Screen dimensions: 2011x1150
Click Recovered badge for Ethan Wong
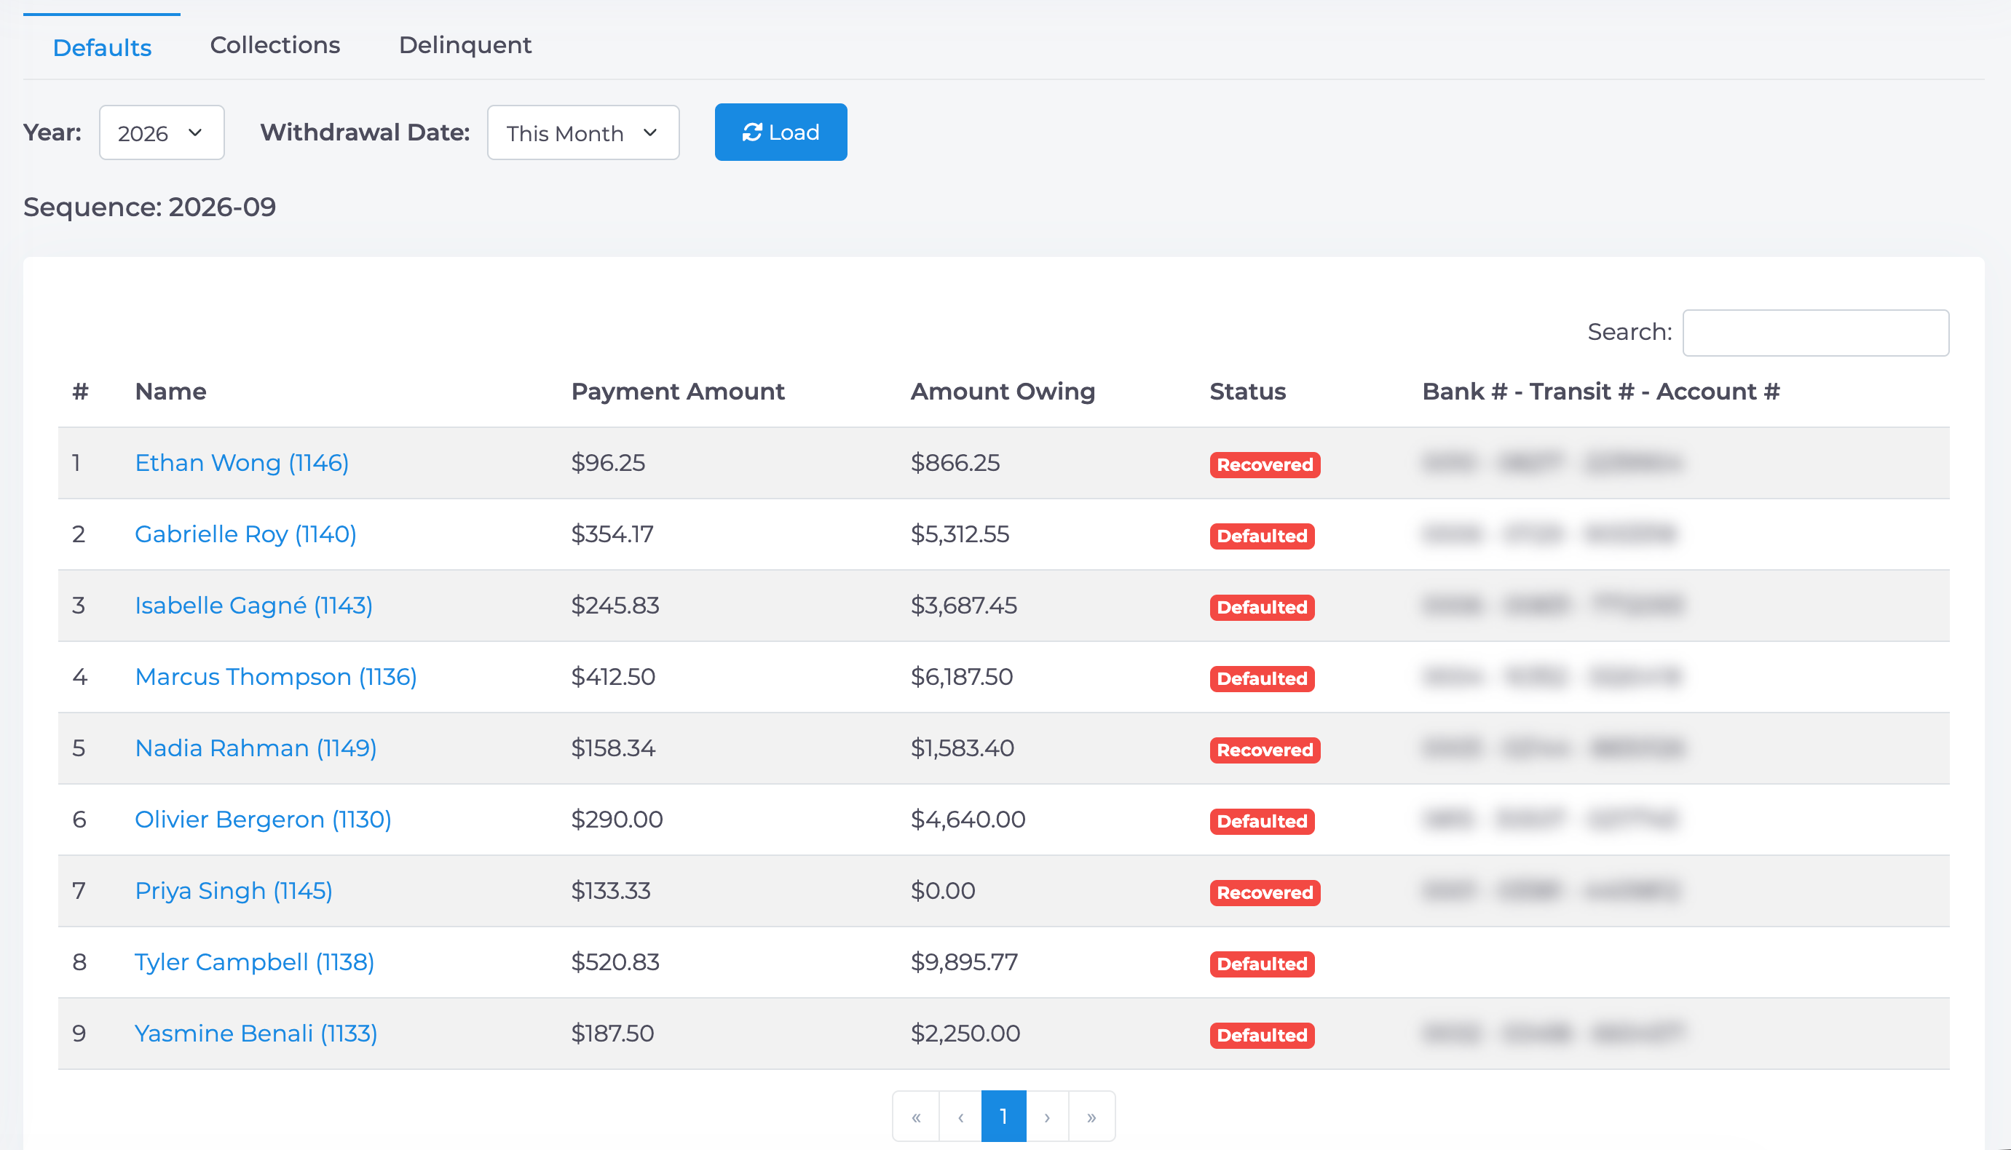coord(1265,464)
